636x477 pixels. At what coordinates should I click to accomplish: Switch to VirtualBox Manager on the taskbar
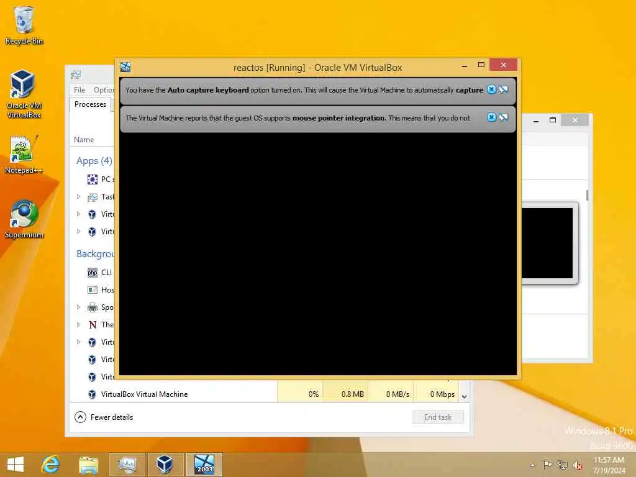pos(165,465)
